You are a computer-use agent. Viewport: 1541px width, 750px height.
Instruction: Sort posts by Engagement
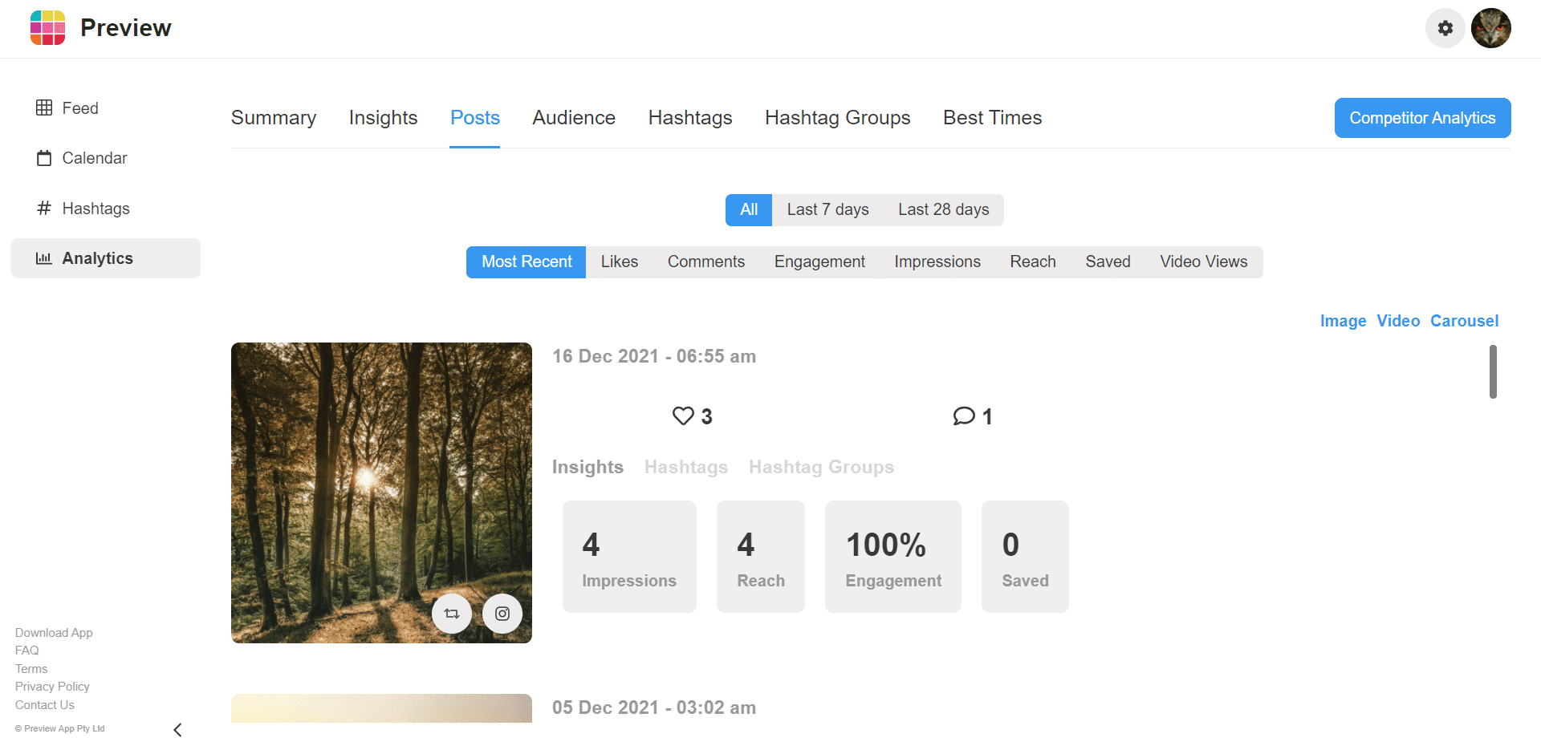coord(819,262)
